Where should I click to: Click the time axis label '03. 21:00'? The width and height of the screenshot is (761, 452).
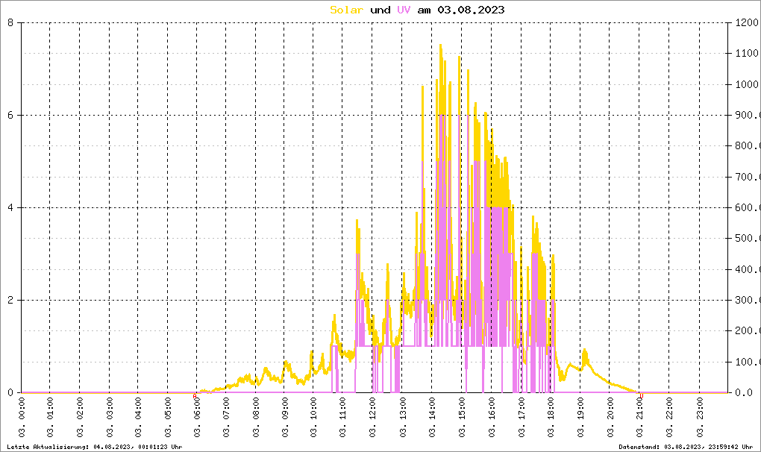[639, 417]
